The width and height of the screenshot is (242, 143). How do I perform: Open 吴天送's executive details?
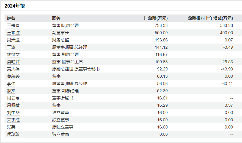(13, 40)
